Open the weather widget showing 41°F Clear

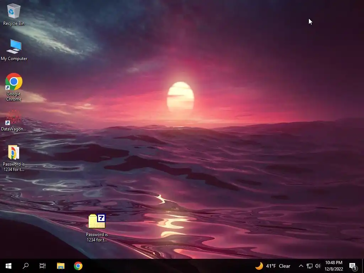point(273,266)
